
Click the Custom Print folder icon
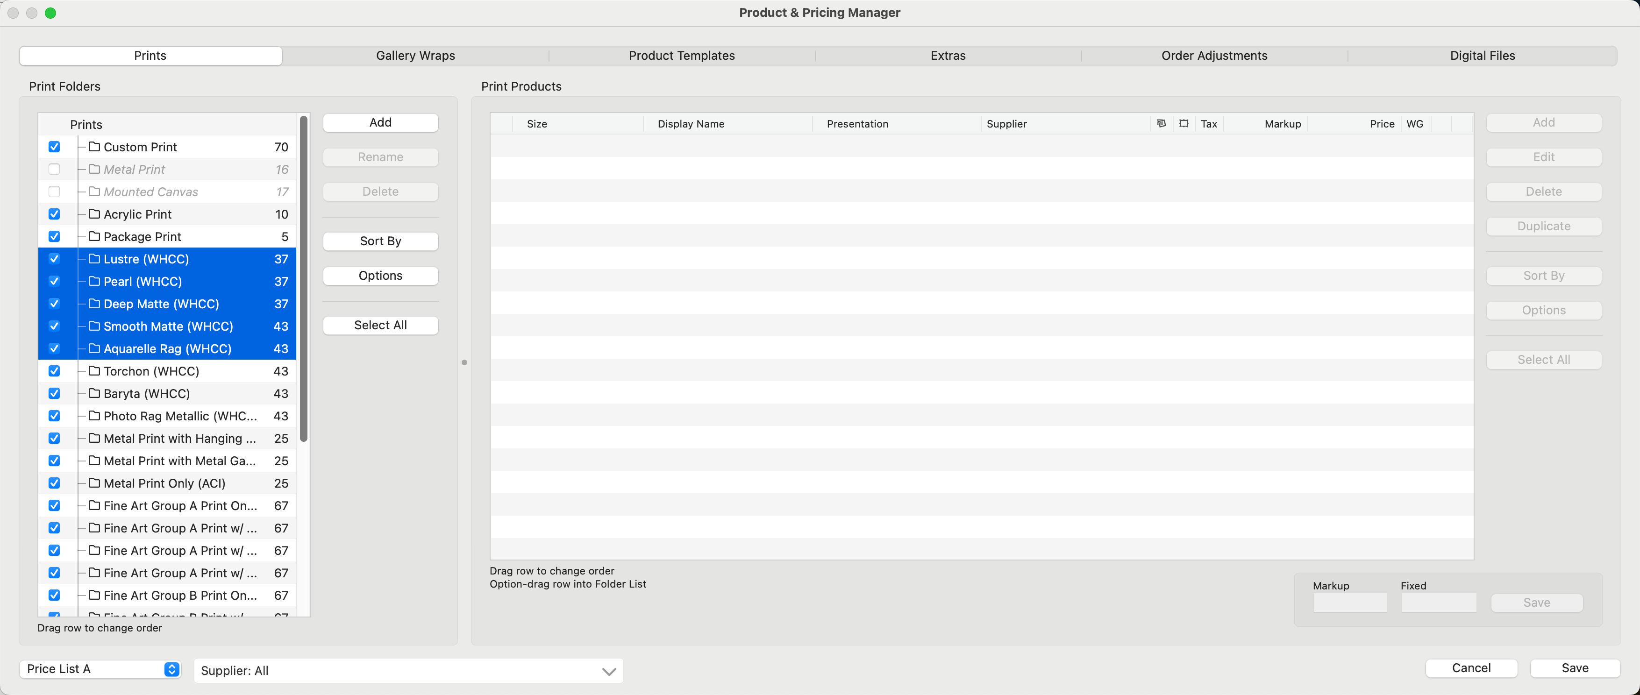[x=94, y=147]
